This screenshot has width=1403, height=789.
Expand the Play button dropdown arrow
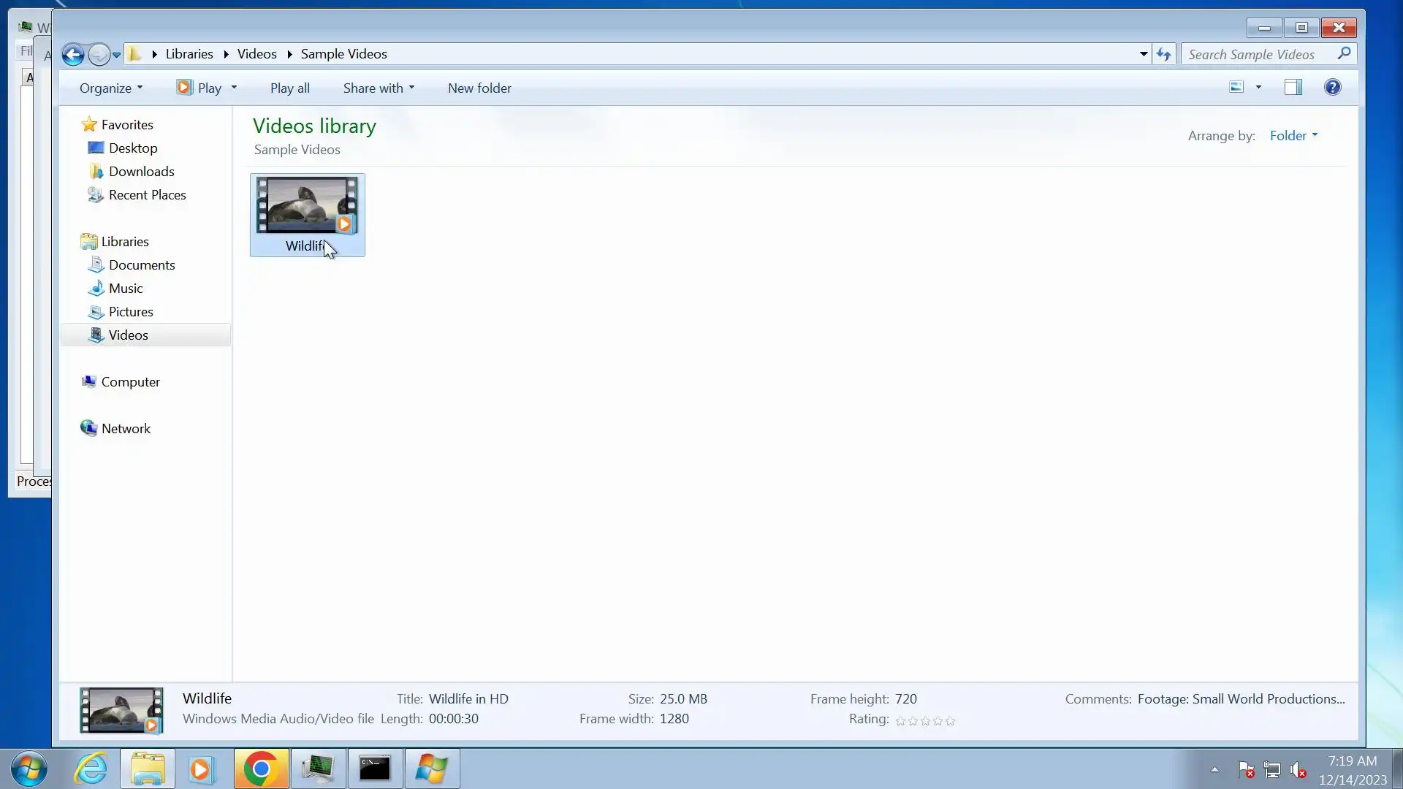coord(234,88)
